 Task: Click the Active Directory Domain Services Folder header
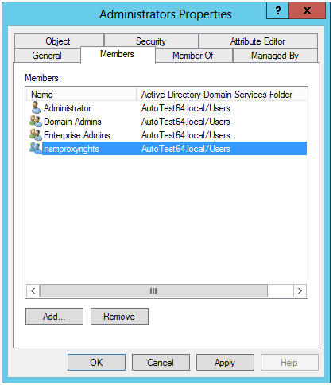pos(222,95)
